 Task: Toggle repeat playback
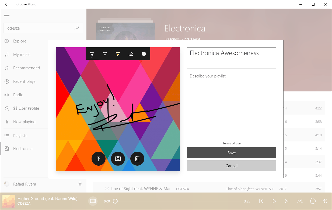pyautogui.click(x=313, y=201)
